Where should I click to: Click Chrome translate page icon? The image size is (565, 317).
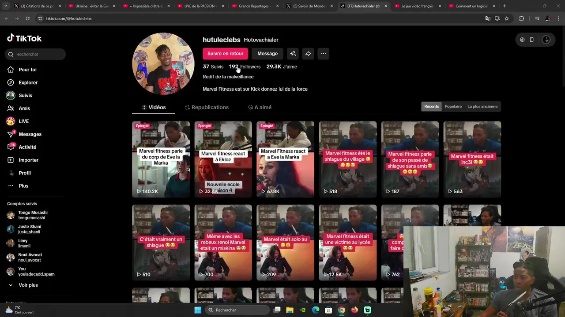pyautogui.click(x=488, y=18)
